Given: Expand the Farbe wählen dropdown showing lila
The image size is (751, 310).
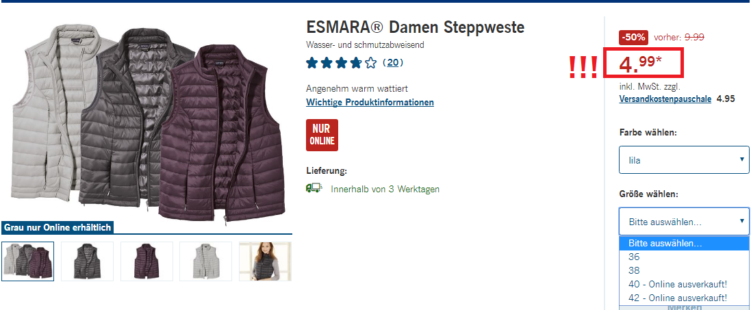Looking at the screenshot, I should click(x=684, y=159).
